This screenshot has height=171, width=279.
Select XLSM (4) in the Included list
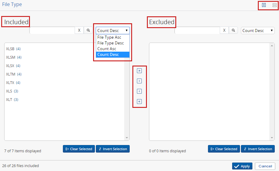pyautogui.click(x=14, y=57)
